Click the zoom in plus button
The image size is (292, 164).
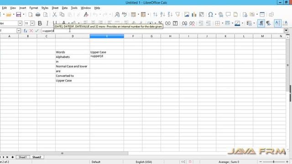pyautogui.click(x=287, y=162)
